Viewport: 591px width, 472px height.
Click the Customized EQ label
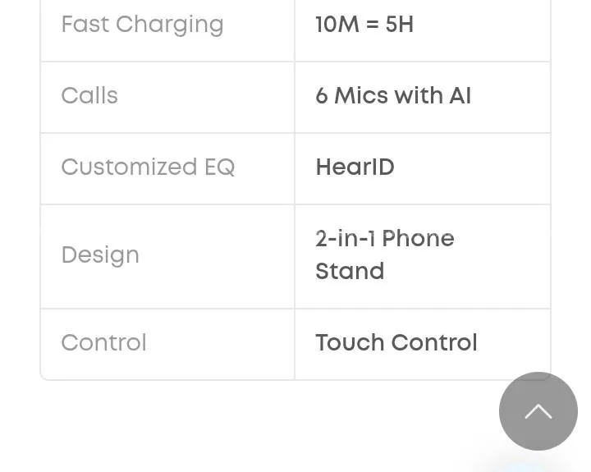tap(148, 167)
